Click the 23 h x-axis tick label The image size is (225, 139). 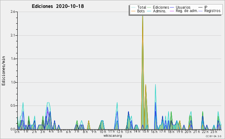click(214, 131)
